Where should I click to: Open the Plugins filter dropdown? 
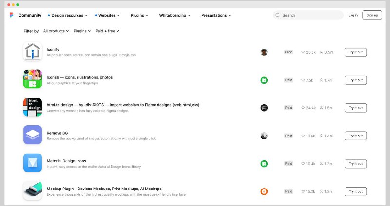coord(82,31)
